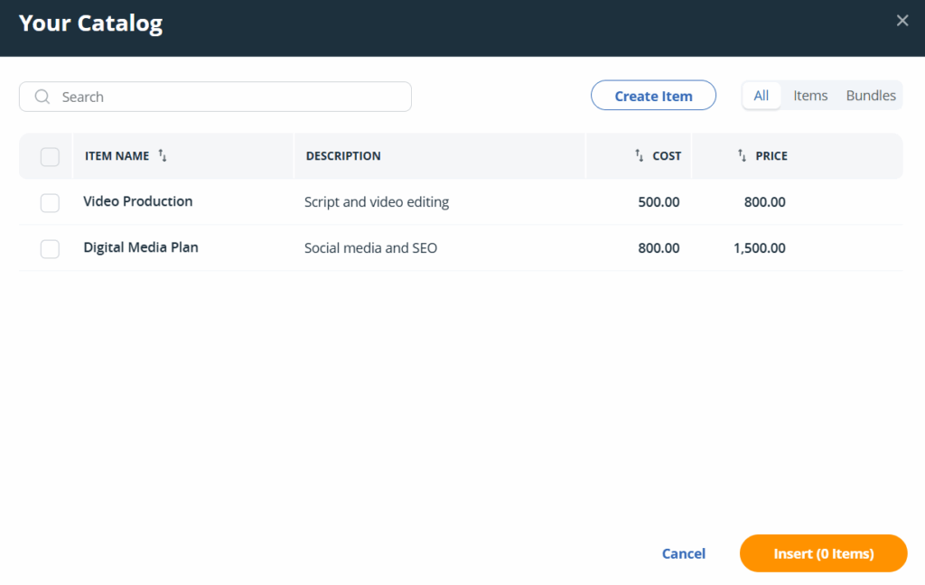Image resolution: width=925 pixels, height=585 pixels.
Task: Click the 1,500.00 price value
Action: point(759,247)
